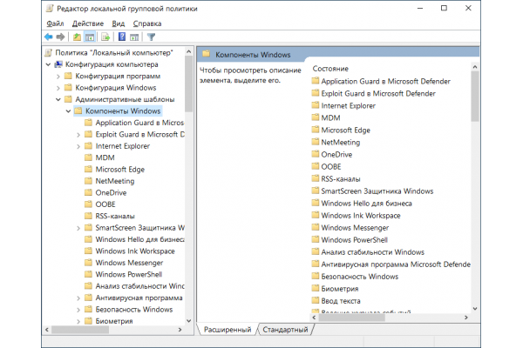Expand Internet Explorer tree node
This screenshot has height=348, width=523.
78,146
